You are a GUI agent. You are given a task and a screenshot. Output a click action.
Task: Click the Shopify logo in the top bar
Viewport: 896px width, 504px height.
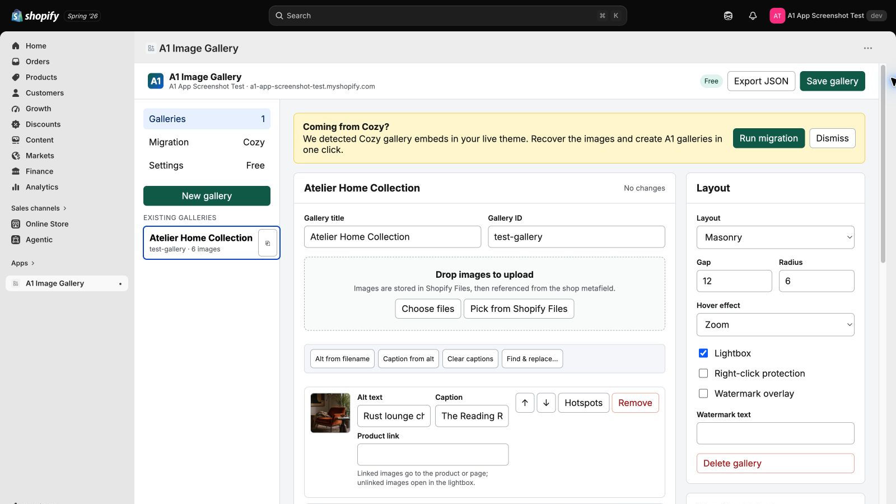(35, 16)
